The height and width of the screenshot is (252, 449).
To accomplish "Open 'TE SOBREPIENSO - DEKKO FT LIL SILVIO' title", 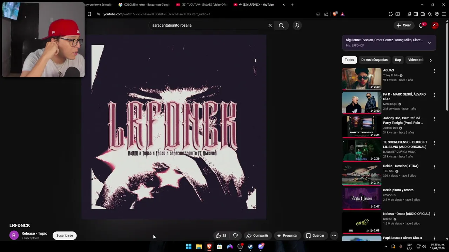I will click(405, 145).
